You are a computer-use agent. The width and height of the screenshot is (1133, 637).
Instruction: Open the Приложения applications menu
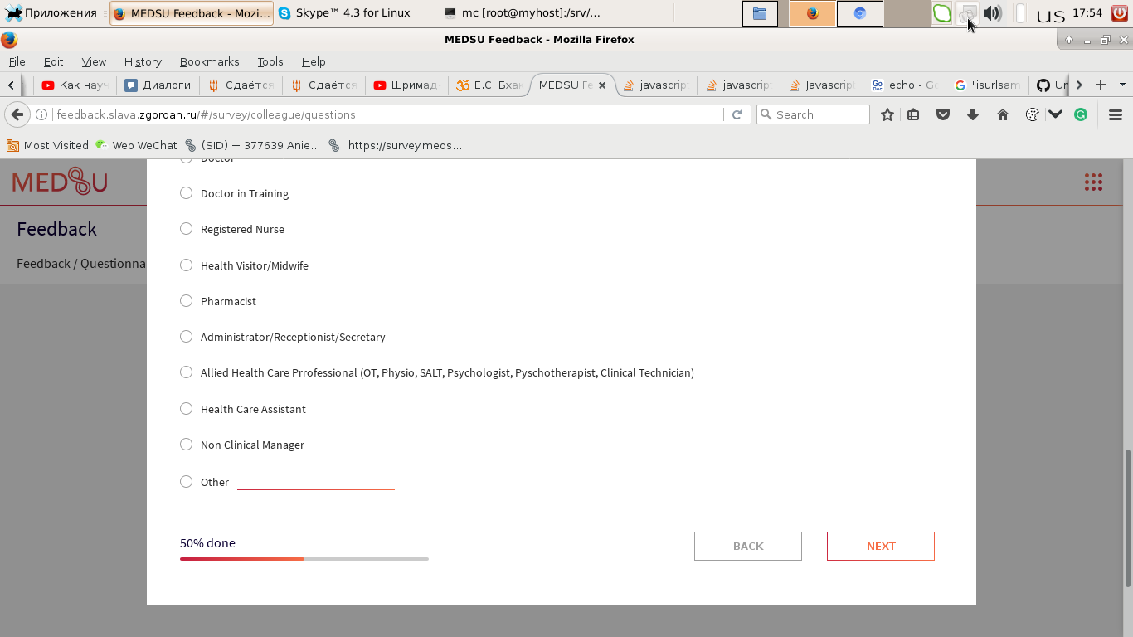51,13
